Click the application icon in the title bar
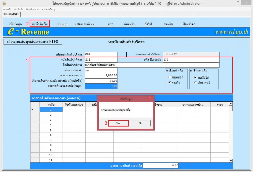The width and height of the screenshot is (253, 172). coord(4,3)
